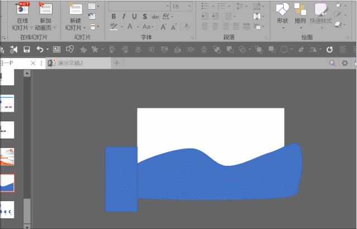Toggle Underline formatting

[x=133, y=17]
